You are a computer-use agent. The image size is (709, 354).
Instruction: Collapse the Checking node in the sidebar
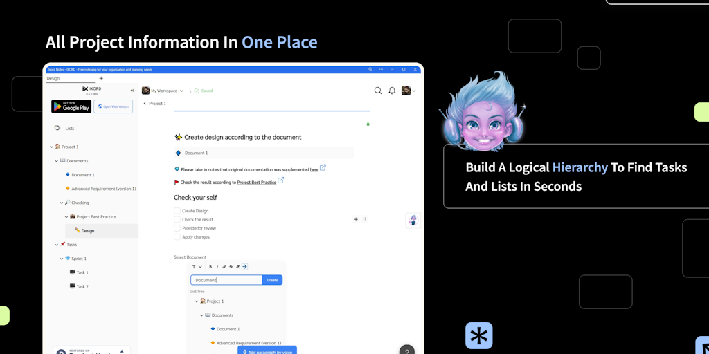[62, 203]
